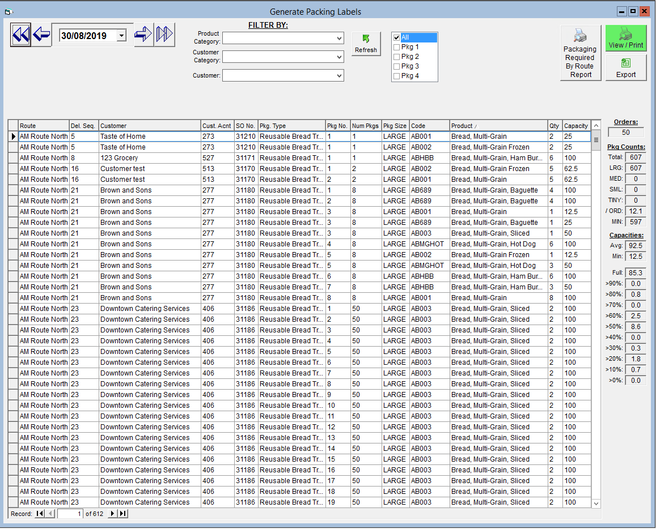Sort by the Del. Seq. column header
The image size is (656, 529).
84,126
